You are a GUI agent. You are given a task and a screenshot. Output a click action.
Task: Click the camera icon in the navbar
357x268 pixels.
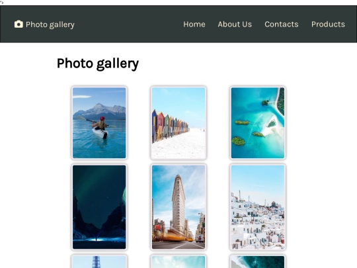click(x=19, y=24)
